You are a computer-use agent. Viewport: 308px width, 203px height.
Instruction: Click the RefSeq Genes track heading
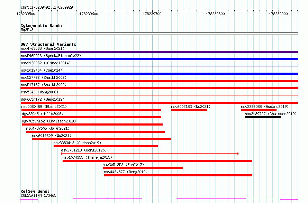pos(35,191)
